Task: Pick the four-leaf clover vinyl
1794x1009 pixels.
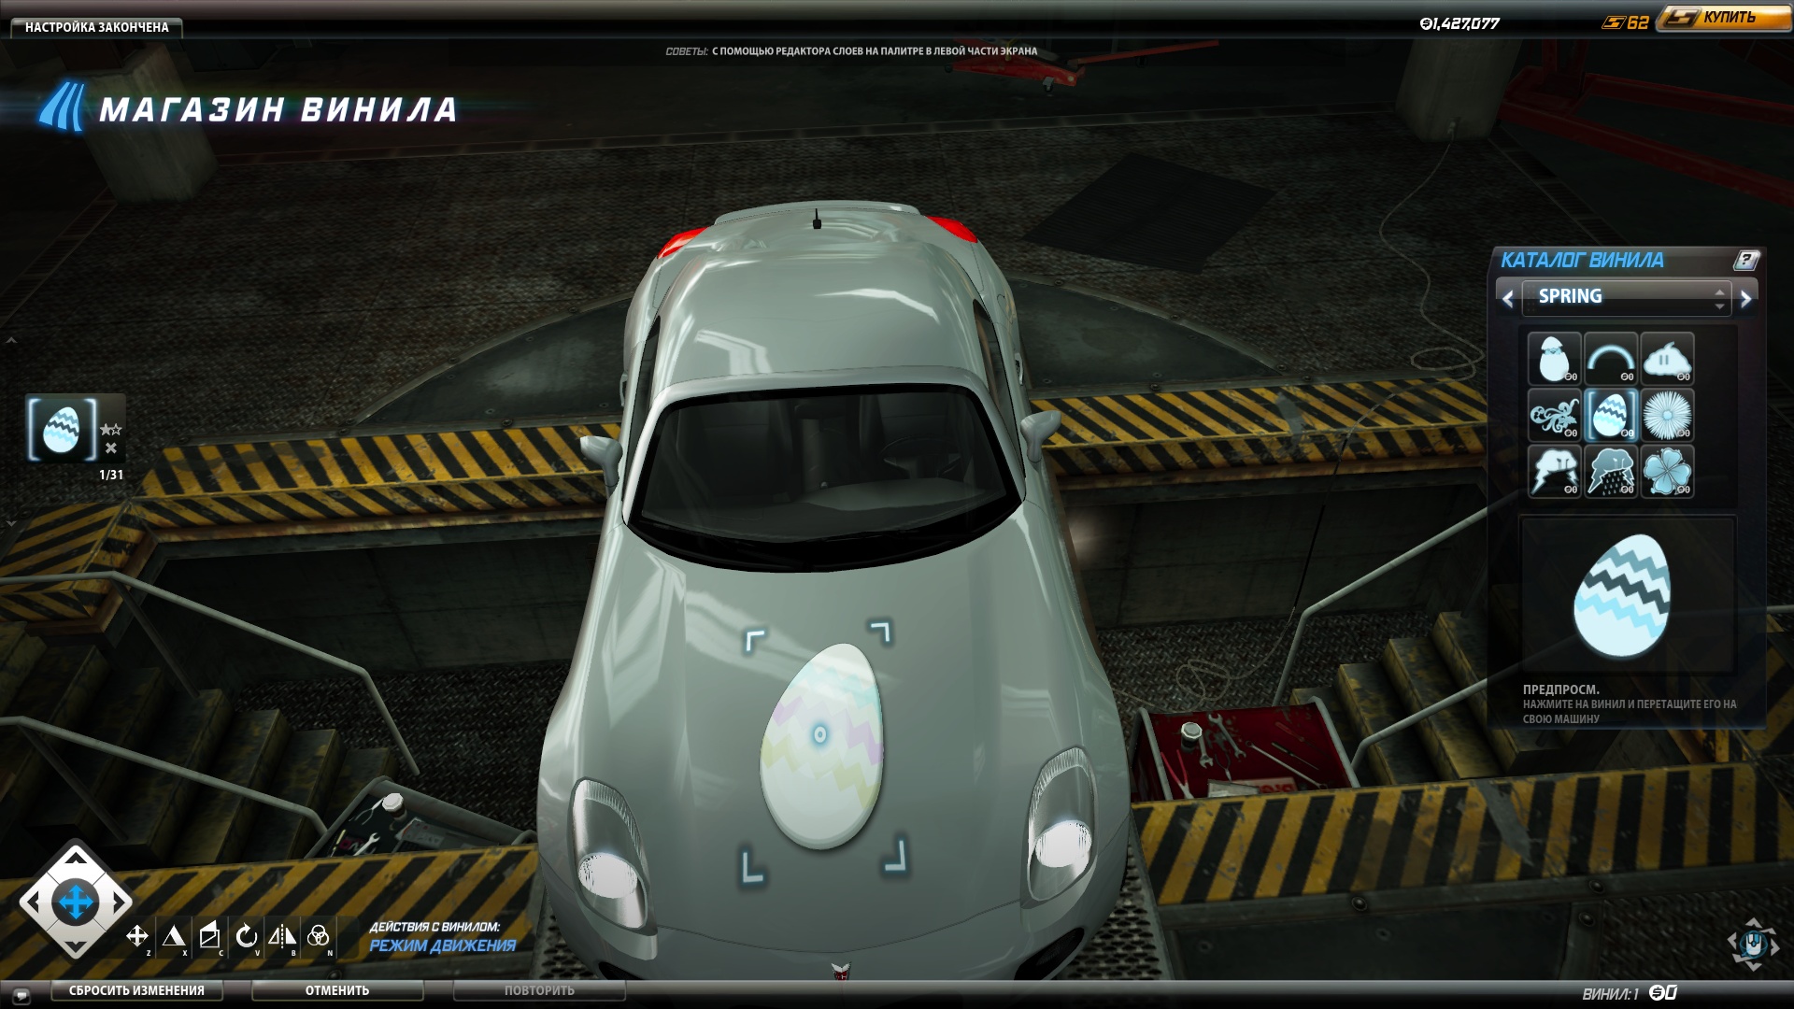Action: 1667,471
